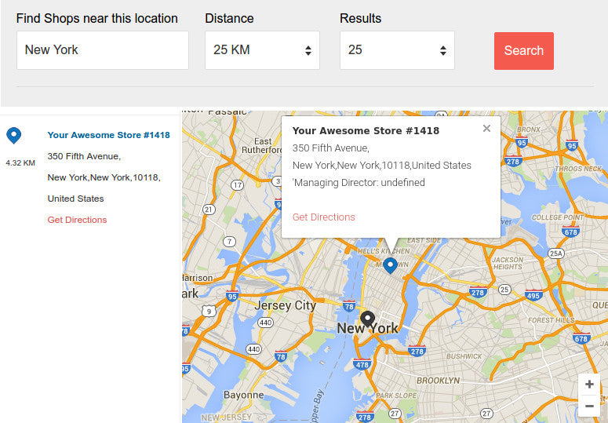Click the blue store marker on the map
The width and height of the screenshot is (608, 423).
(x=390, y=264)
